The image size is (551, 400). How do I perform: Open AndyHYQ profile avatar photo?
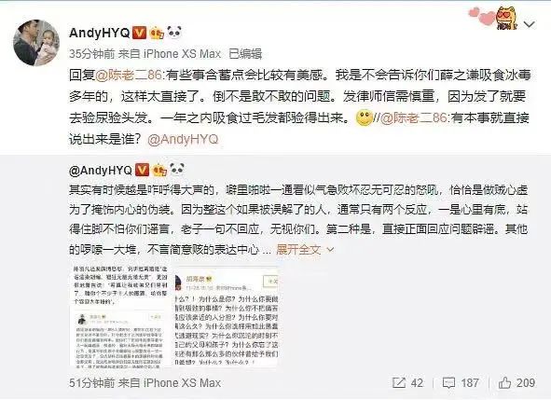pyautogui.click(x=36, y=43)
